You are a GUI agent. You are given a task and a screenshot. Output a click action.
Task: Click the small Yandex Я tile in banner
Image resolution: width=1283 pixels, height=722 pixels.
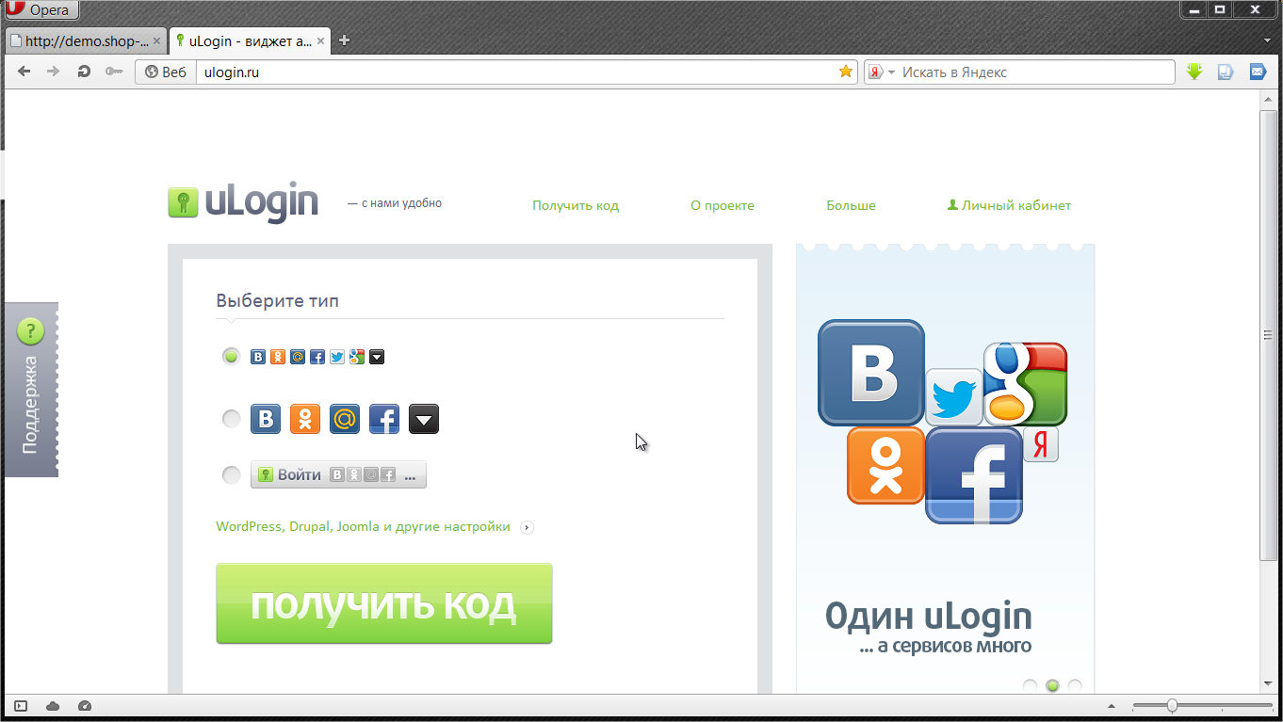[x=1041, y=445]
